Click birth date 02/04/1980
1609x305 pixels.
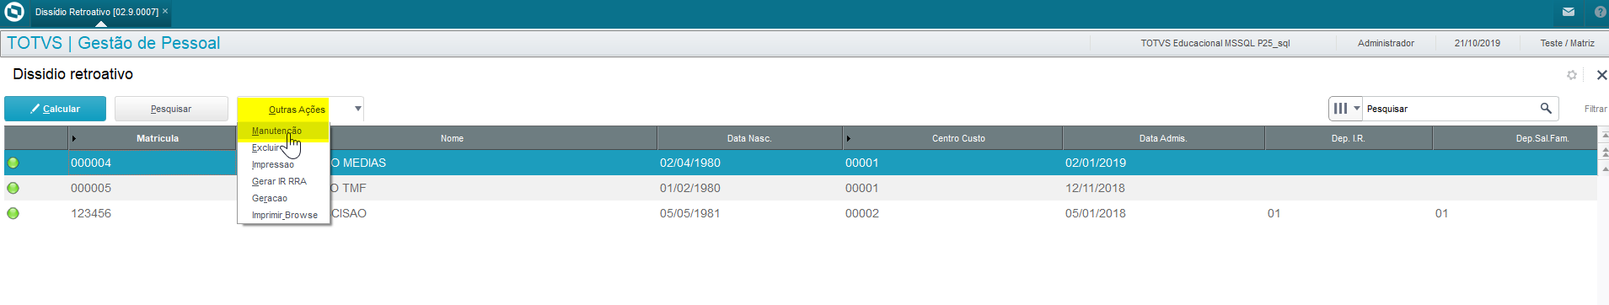pyautogui.click(x=690, y=163)
